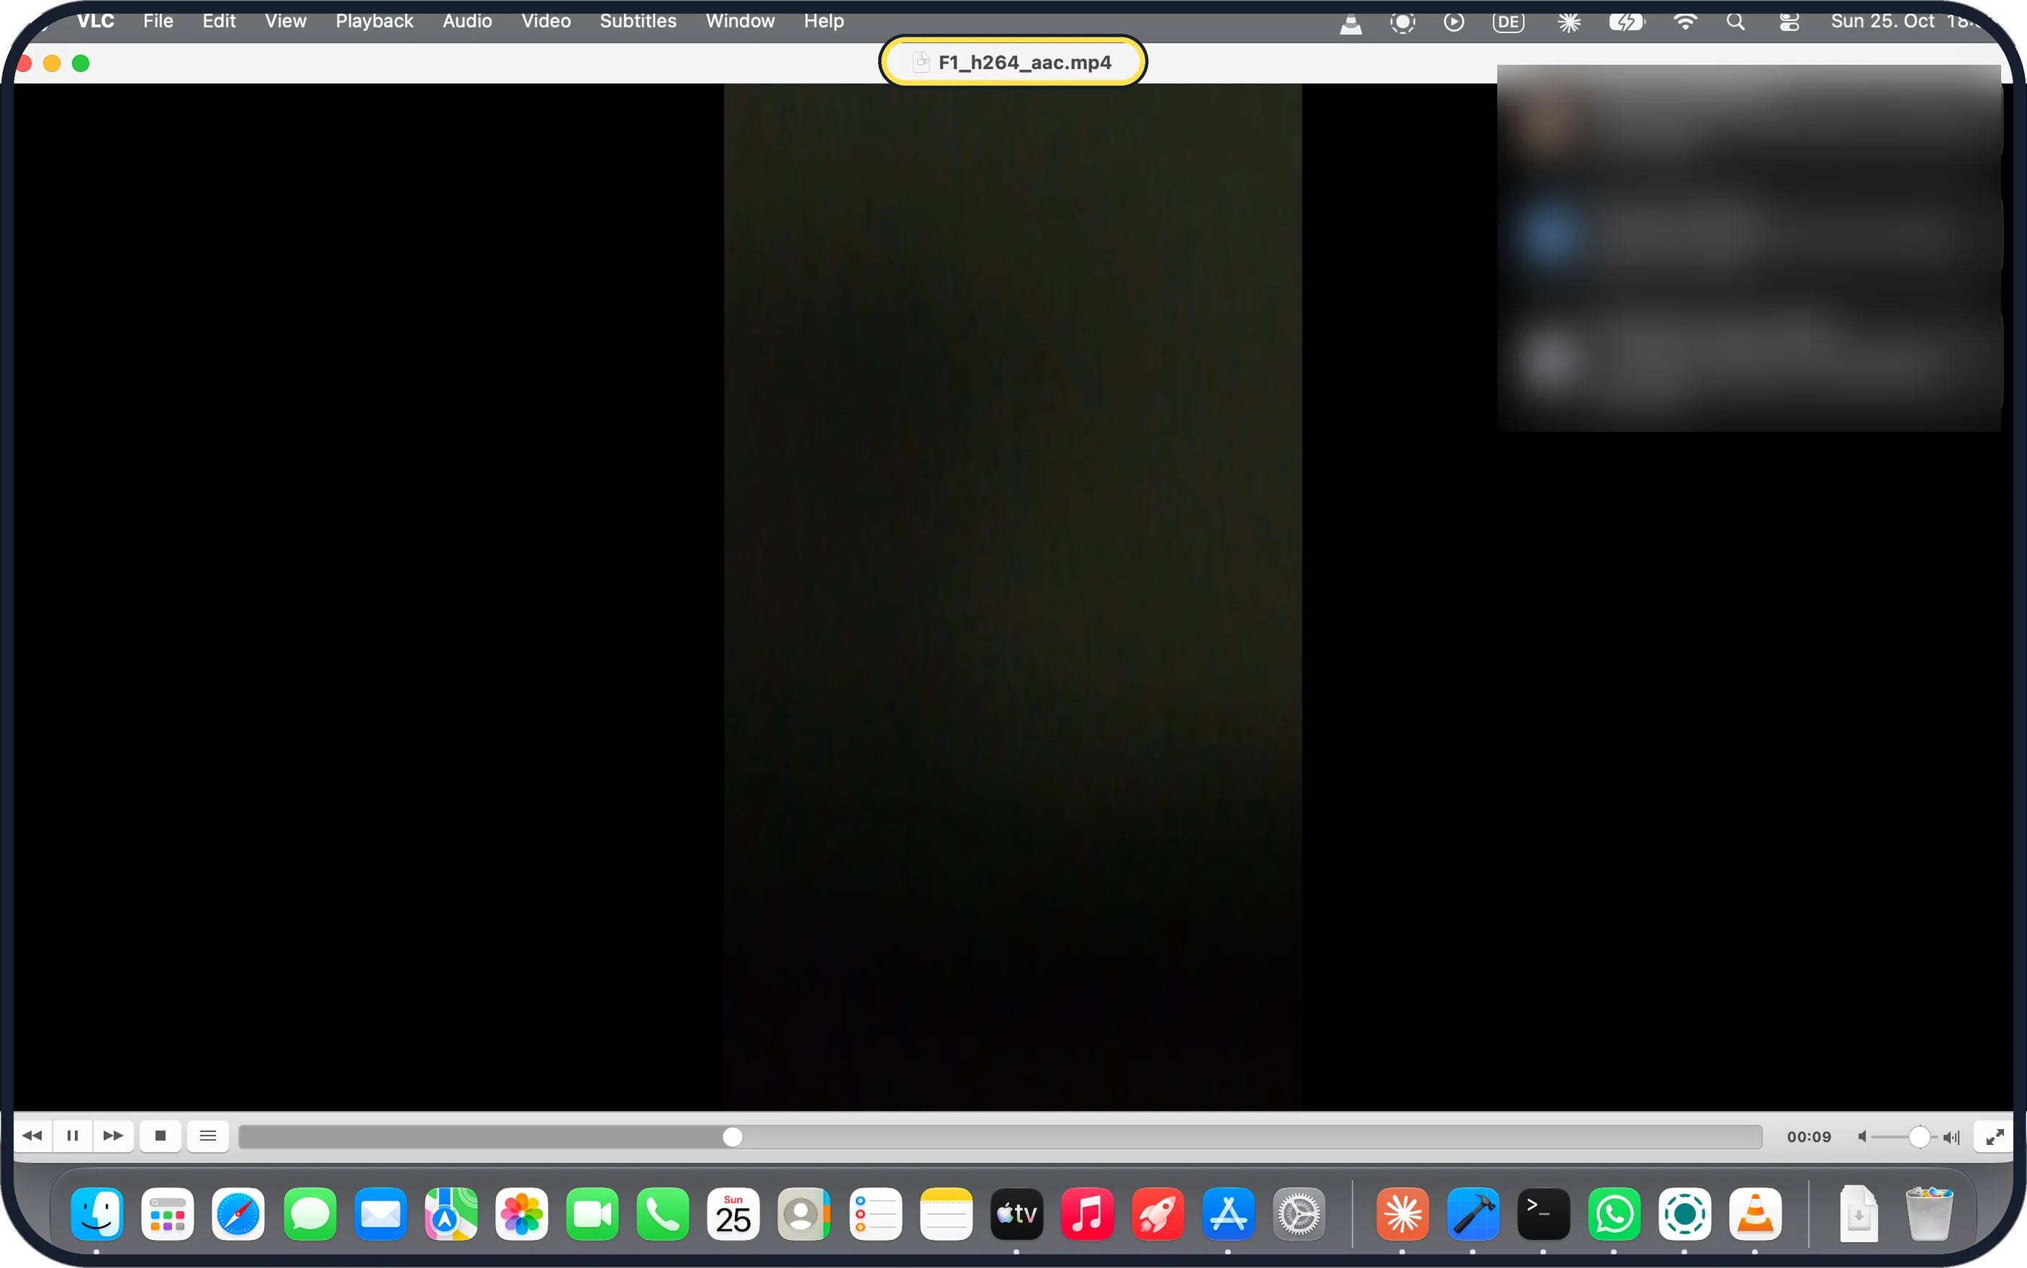Toggle fullscreen with the expand arrows icon
2027x1268 pixels.
[x=1995, y=1136]
